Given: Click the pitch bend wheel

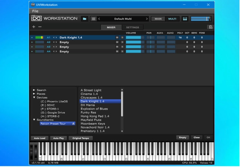Looking at the screenshot, I should click(31, 152).
